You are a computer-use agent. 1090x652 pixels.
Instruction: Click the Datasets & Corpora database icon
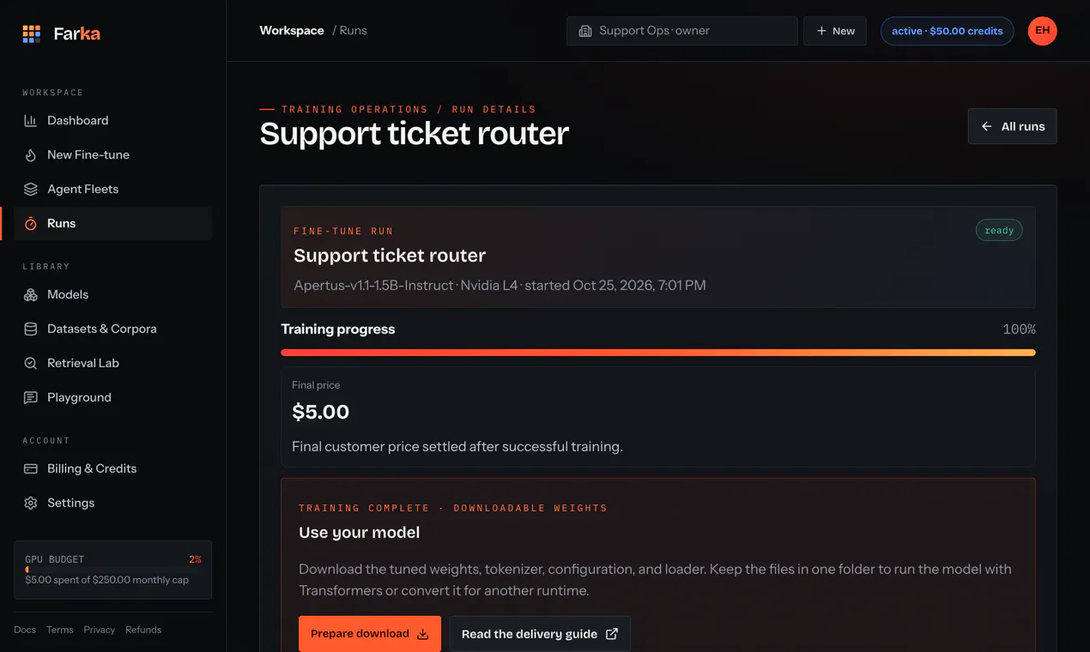coord(31,329)
